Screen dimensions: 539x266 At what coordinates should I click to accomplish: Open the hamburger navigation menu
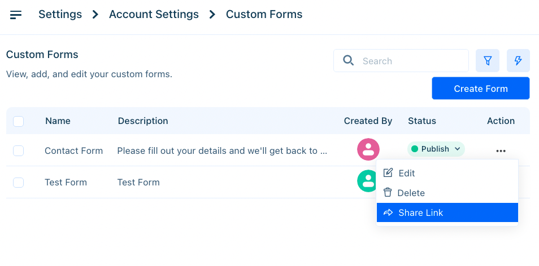16,15
